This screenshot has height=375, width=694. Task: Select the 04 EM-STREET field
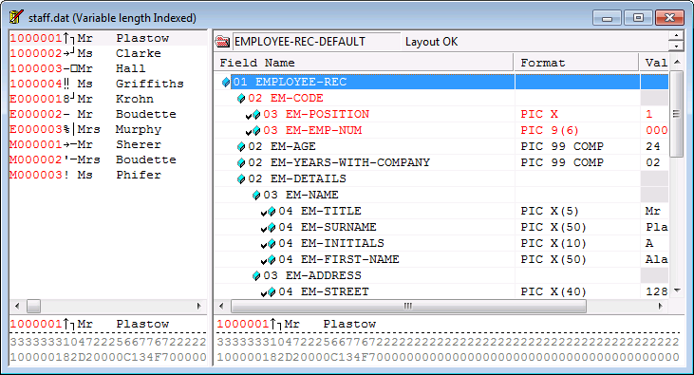[441, 291]
